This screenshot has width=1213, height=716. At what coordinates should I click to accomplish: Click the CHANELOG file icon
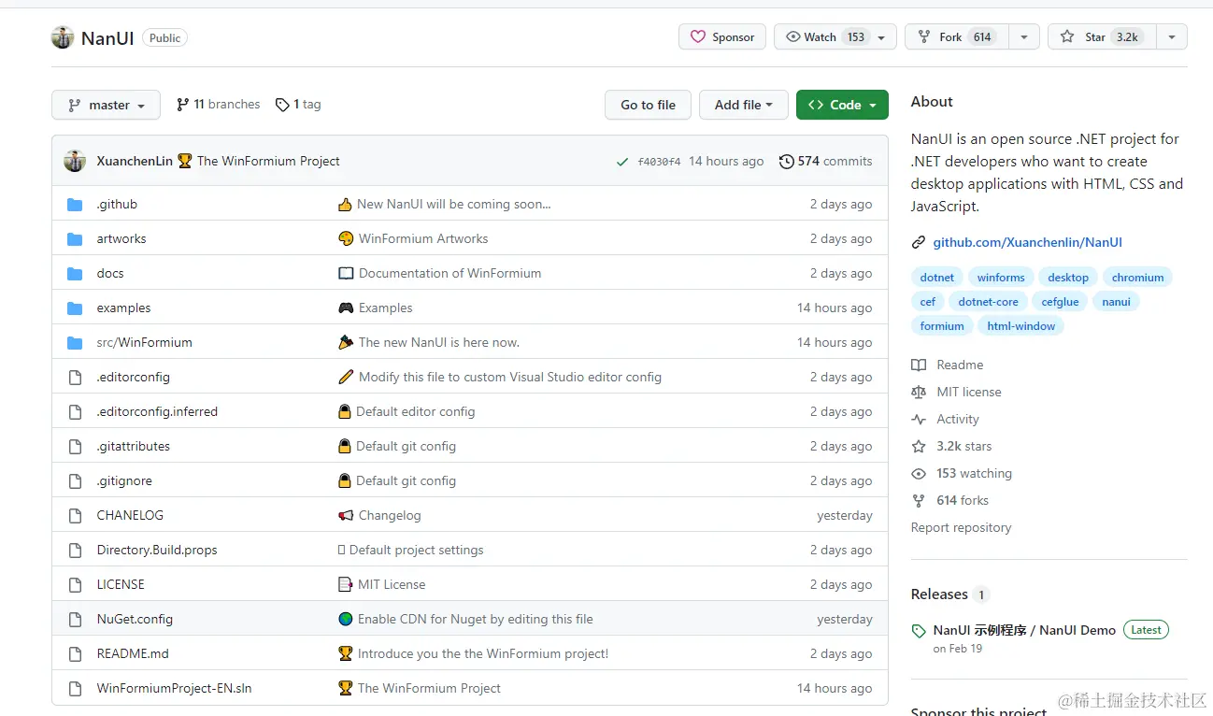pyautogui.click(x=76, y=515)
